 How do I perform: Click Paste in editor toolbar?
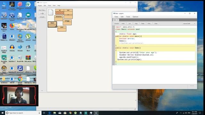pos(143,24)
